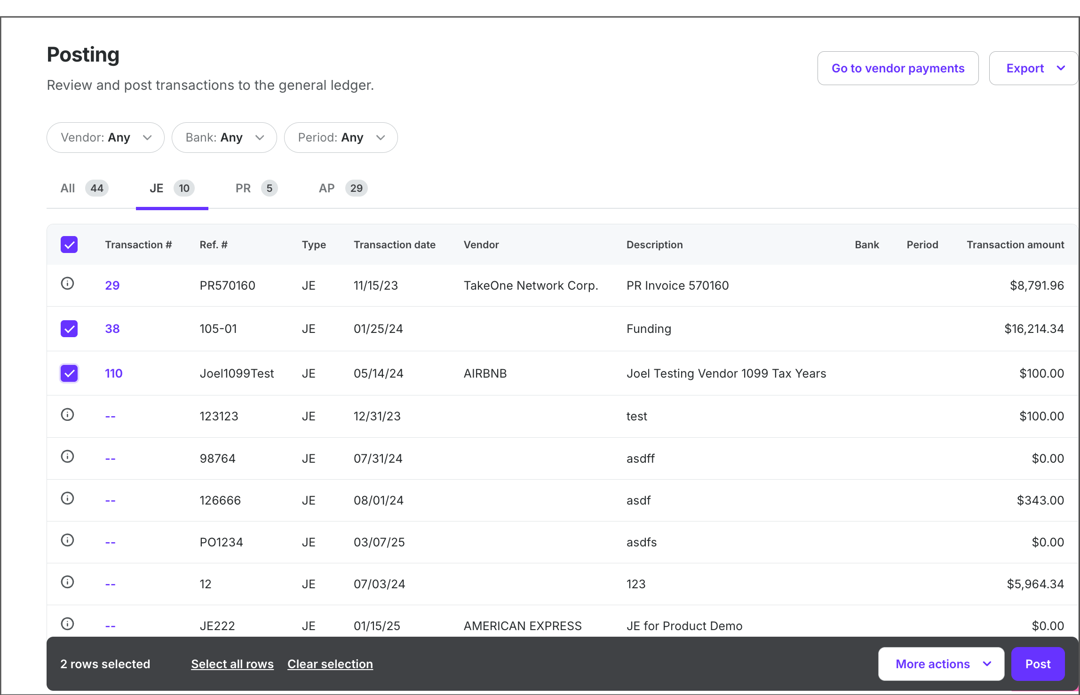Click the AIRBNB vendor cell
1080x695 pixels.
pyautogui.click(x=485, y=373)
